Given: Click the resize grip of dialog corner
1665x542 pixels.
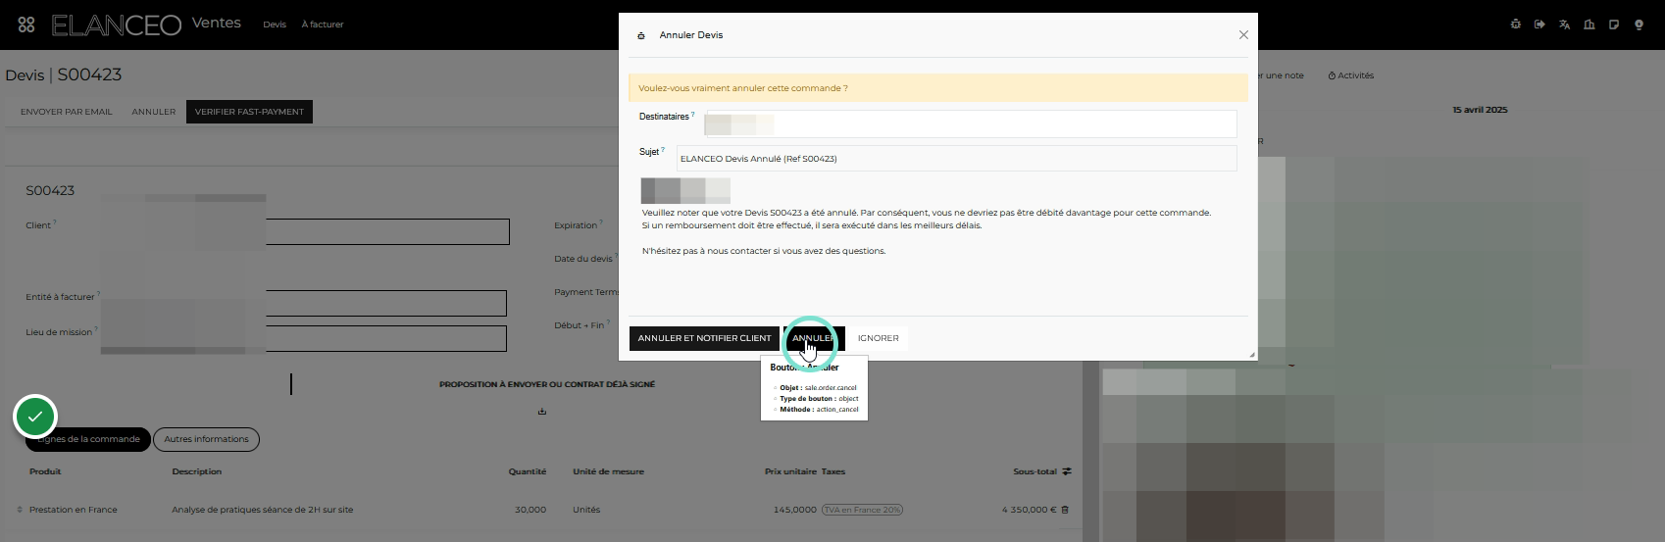Looking at the screenshot, I should [x=1251, y=355].
